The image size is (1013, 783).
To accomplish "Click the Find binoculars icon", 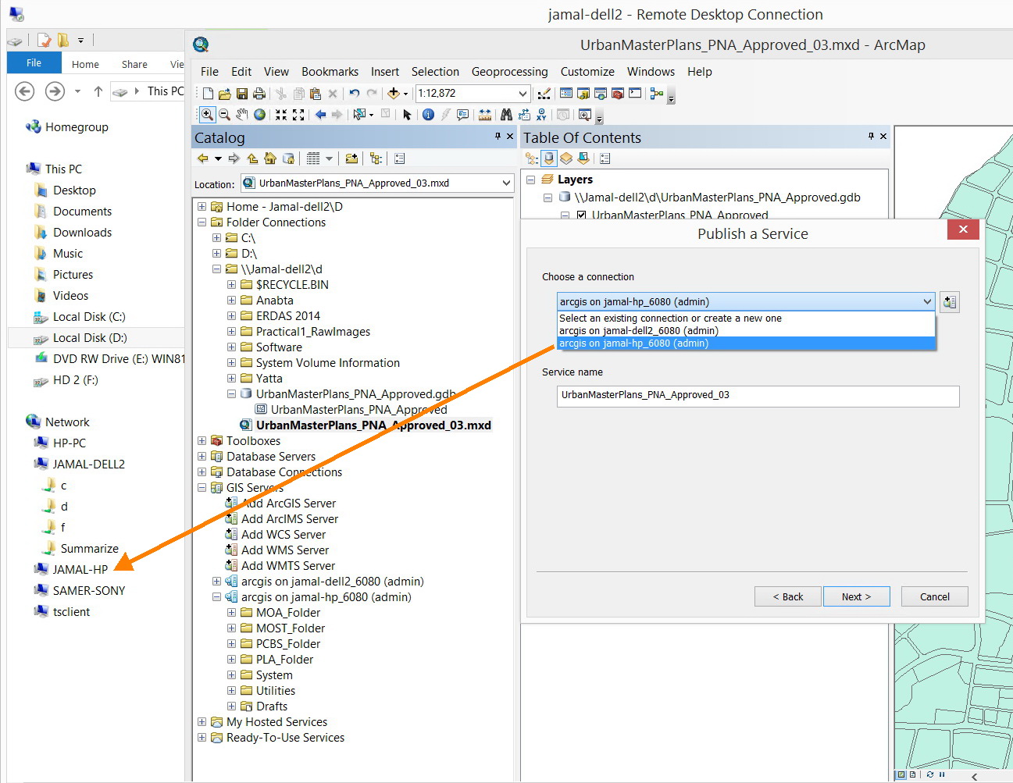I will coord(506,115).
